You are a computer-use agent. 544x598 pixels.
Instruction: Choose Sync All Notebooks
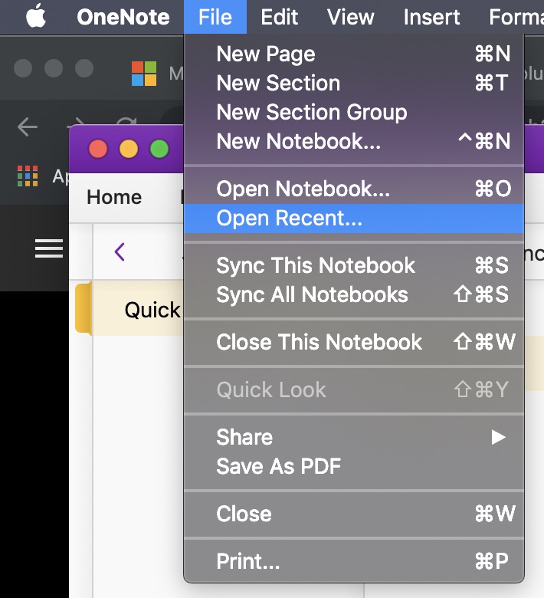(x=354, y=295)
